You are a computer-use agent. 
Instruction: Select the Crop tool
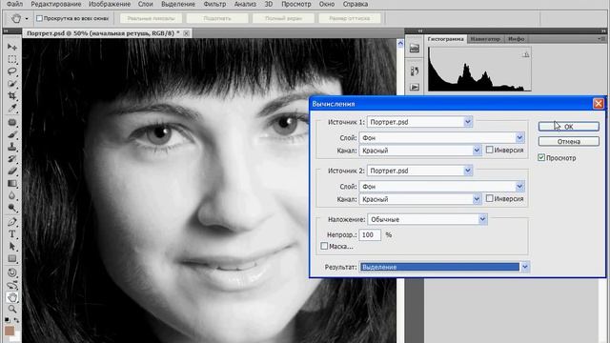(12, 95)
